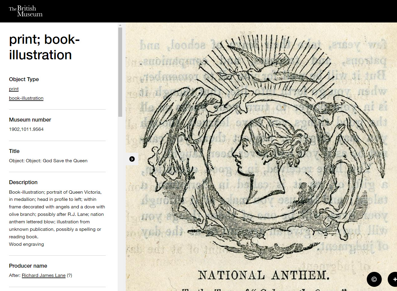Screen dimensions: 397x291
Task: Click the 'Wood engraving' description line
Action: pyautogui.click(x=26, y=244)
